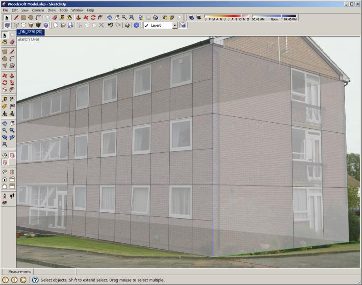Select the Push/Pull tool in top toolbar

tap(78, 18)
